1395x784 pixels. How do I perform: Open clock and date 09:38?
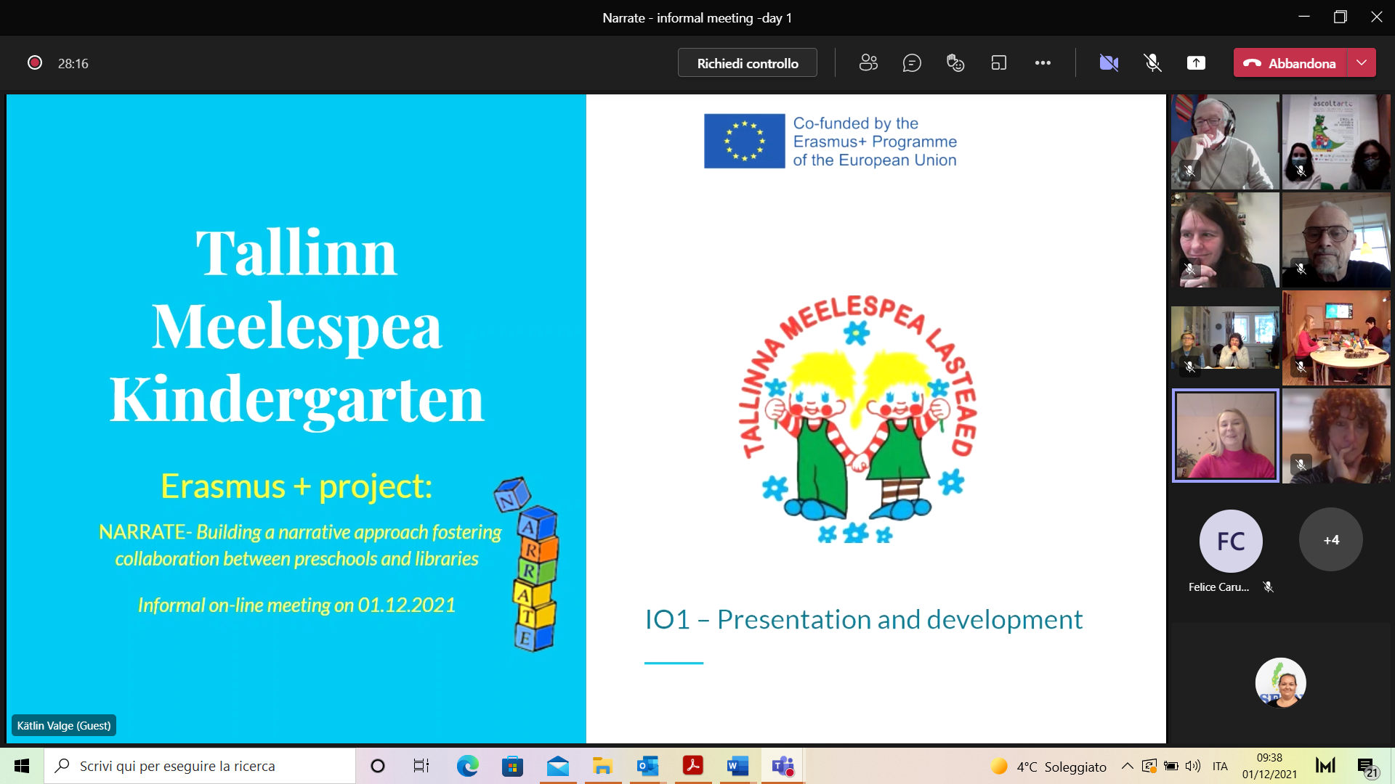(1269, 766)
